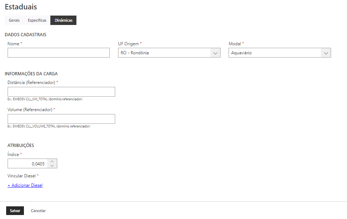Select the Dinâmicas tab

[x=63, y=20]
